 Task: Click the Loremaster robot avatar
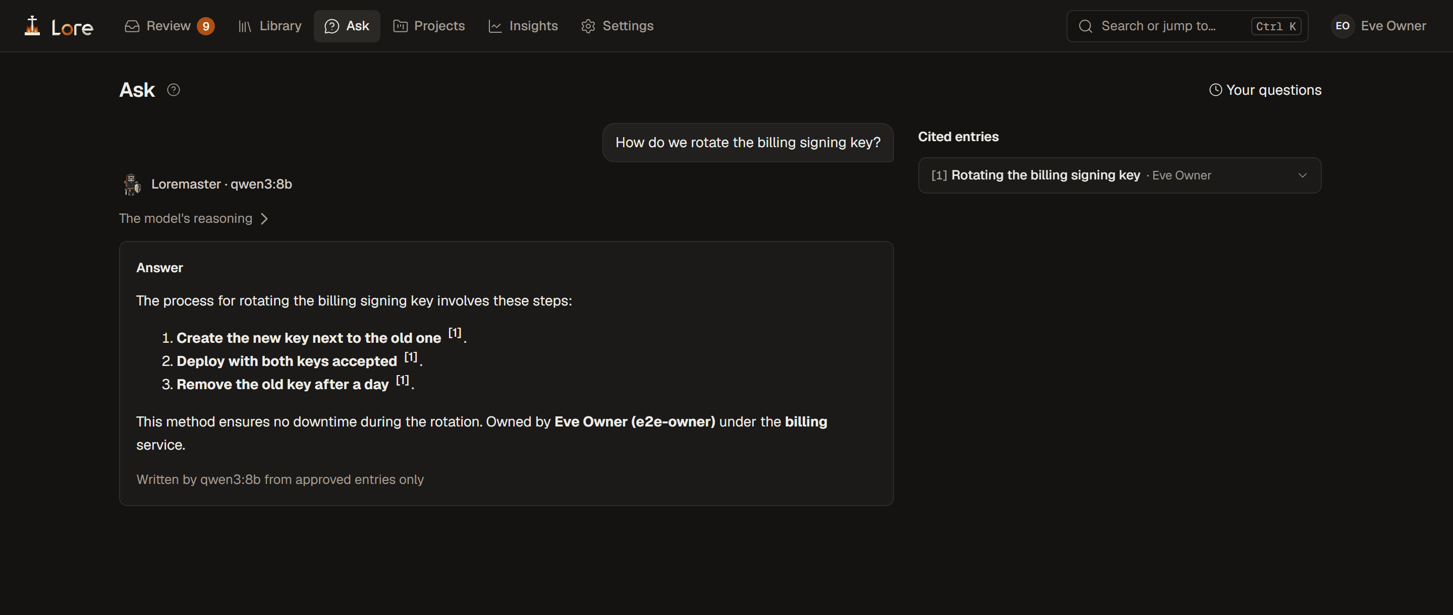coord(131,184)
